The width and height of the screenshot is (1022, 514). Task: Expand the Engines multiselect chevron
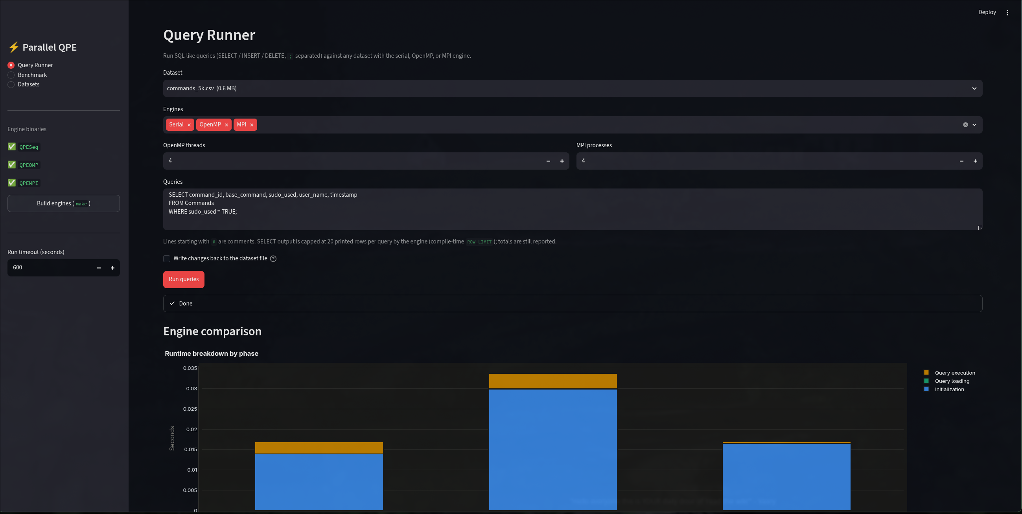tap(974, 125)
